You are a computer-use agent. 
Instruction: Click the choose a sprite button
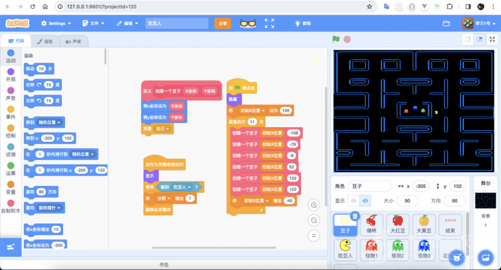click(457, 257)
